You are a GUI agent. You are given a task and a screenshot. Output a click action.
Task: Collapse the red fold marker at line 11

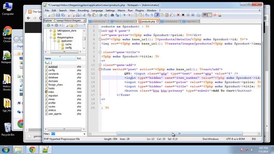[x=100, y=69]
